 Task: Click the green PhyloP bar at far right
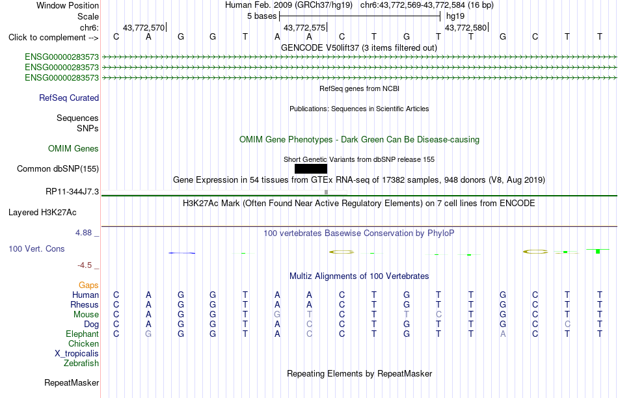point(597,250)
